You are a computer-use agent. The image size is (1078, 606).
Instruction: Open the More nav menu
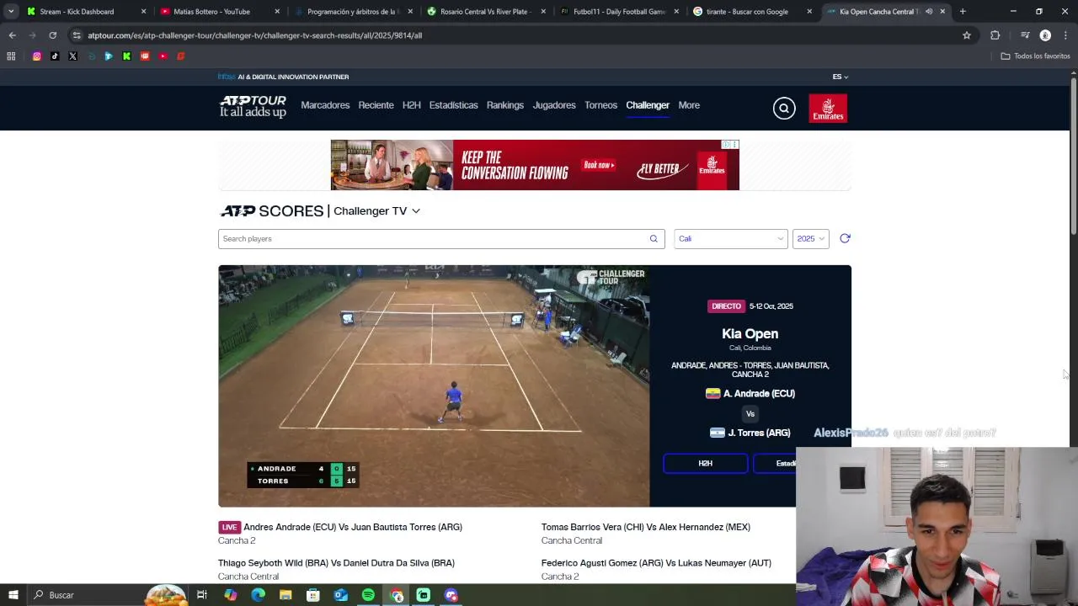[689, 105]
